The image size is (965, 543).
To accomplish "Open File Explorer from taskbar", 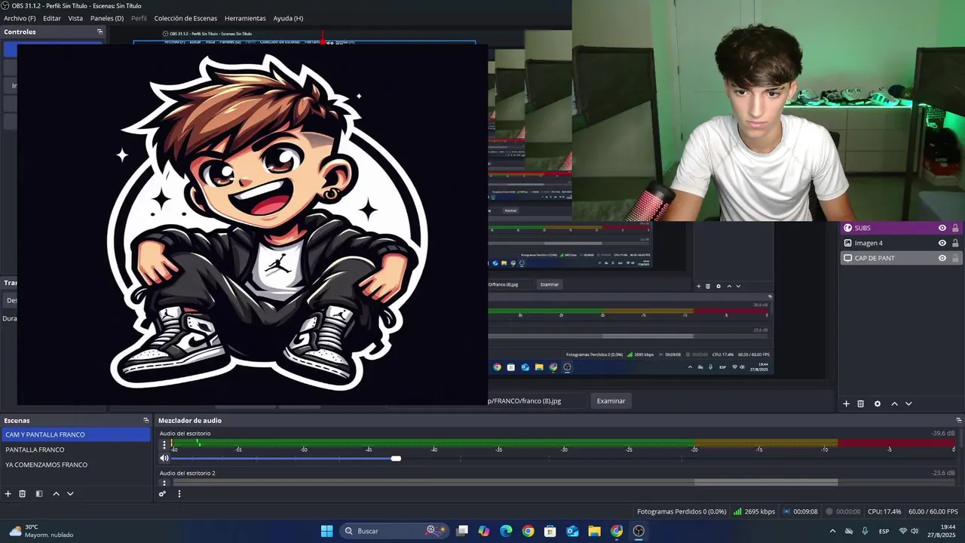I will point(594,531).
